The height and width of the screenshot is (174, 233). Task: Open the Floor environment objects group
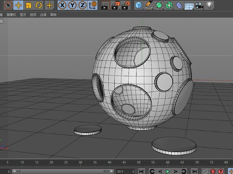click(189, 5)
